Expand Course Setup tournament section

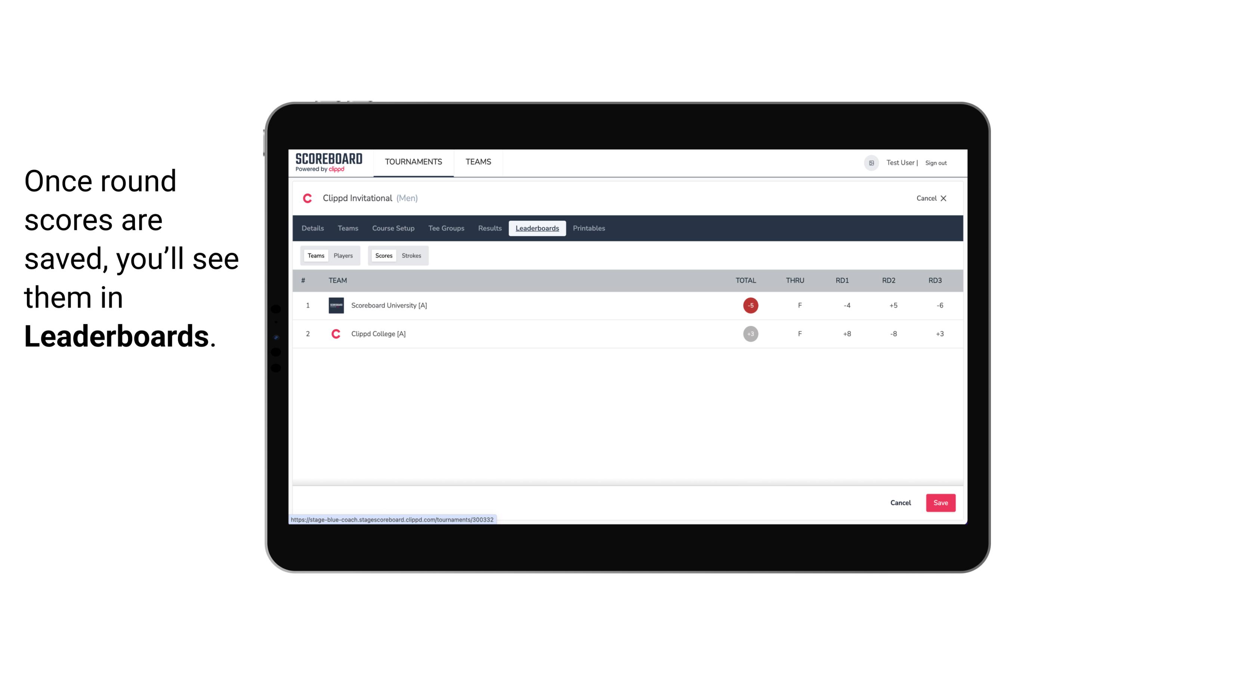click(x=393, y=228)
